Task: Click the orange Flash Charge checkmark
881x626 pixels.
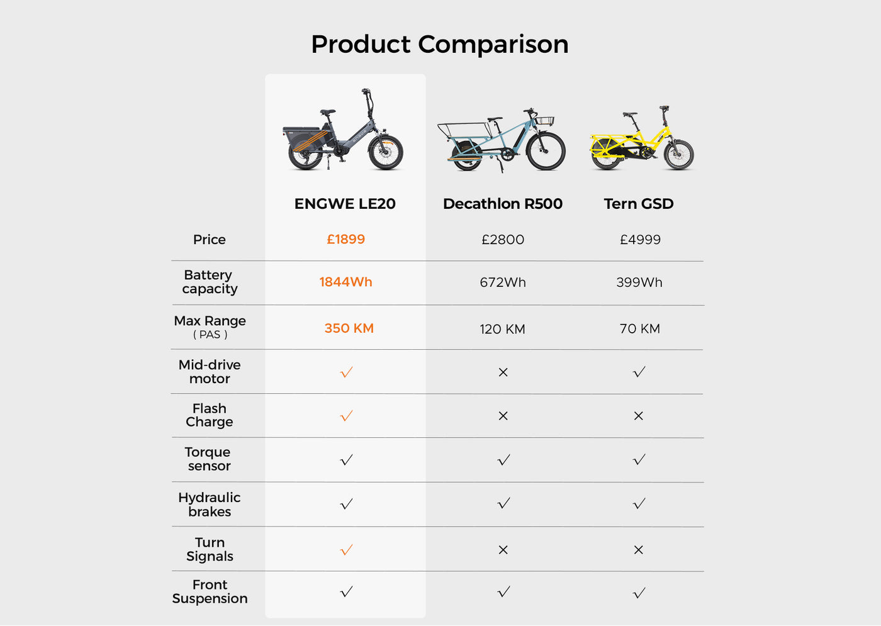Action: [346, 416]
